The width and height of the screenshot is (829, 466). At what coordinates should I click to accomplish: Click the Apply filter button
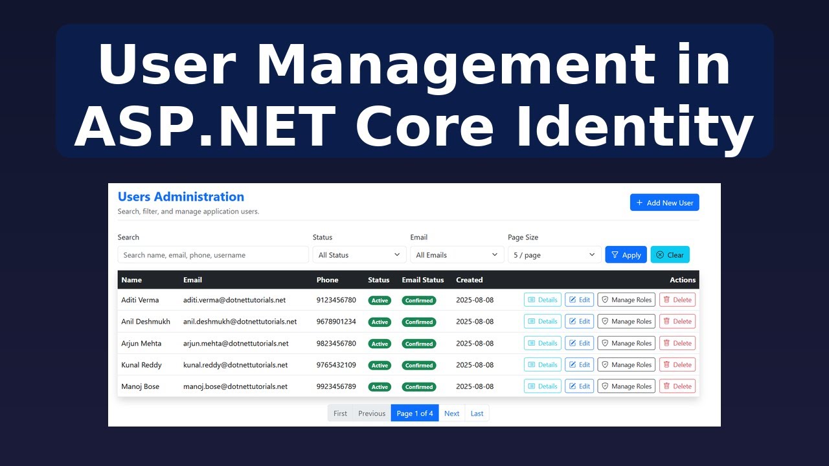click(626, 255)
